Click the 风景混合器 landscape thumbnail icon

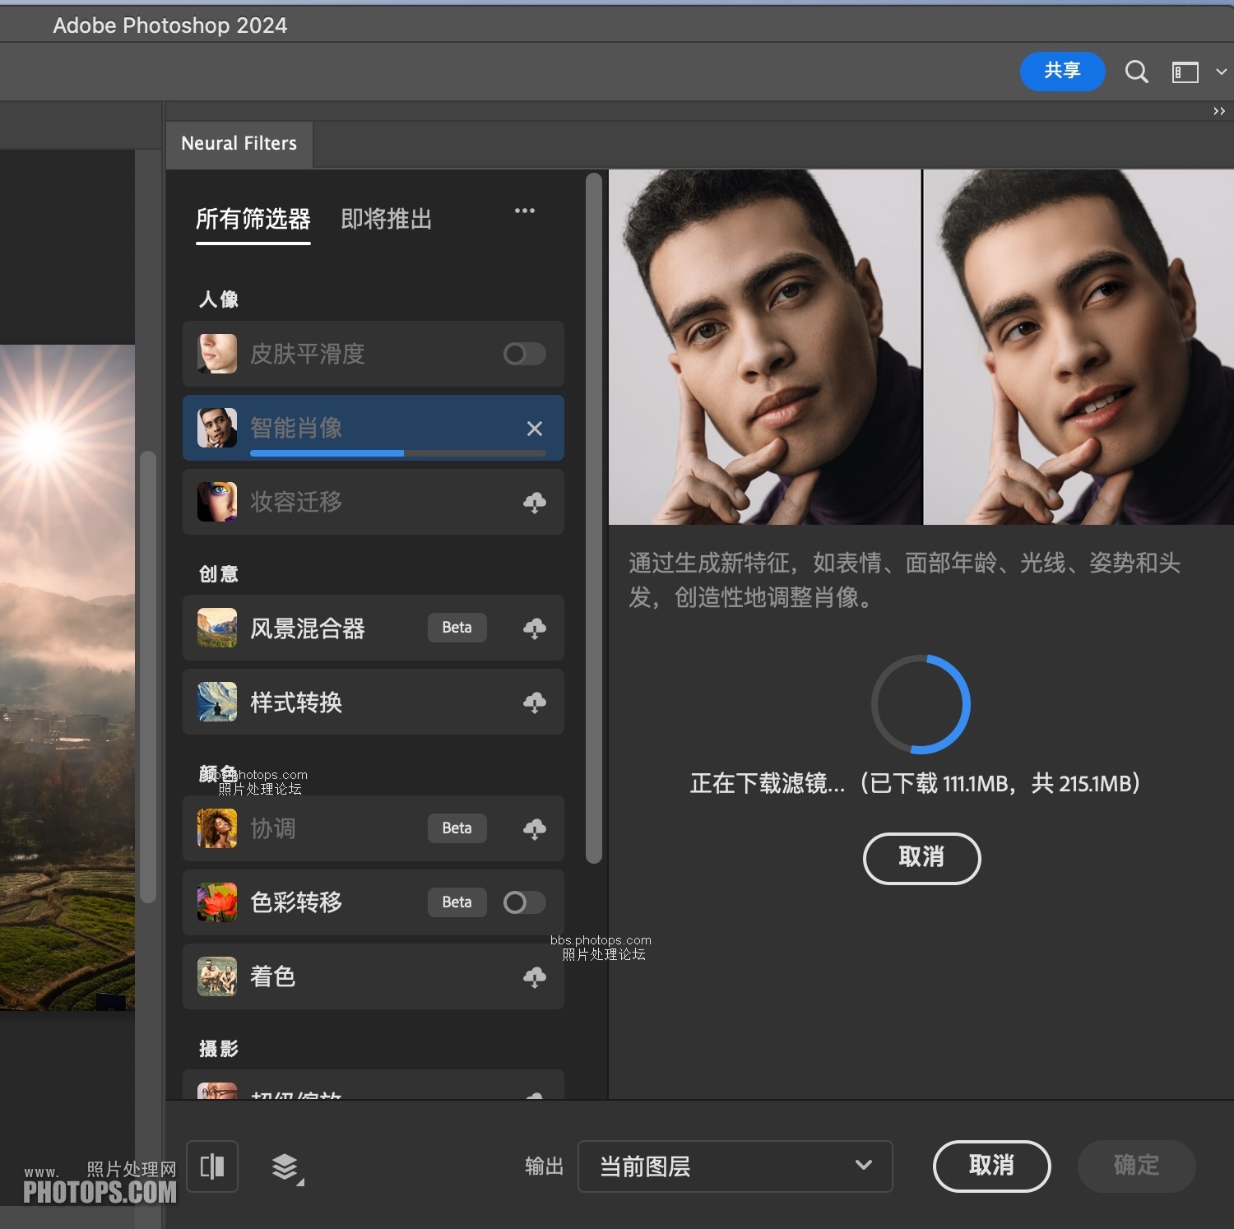(217, 628)
